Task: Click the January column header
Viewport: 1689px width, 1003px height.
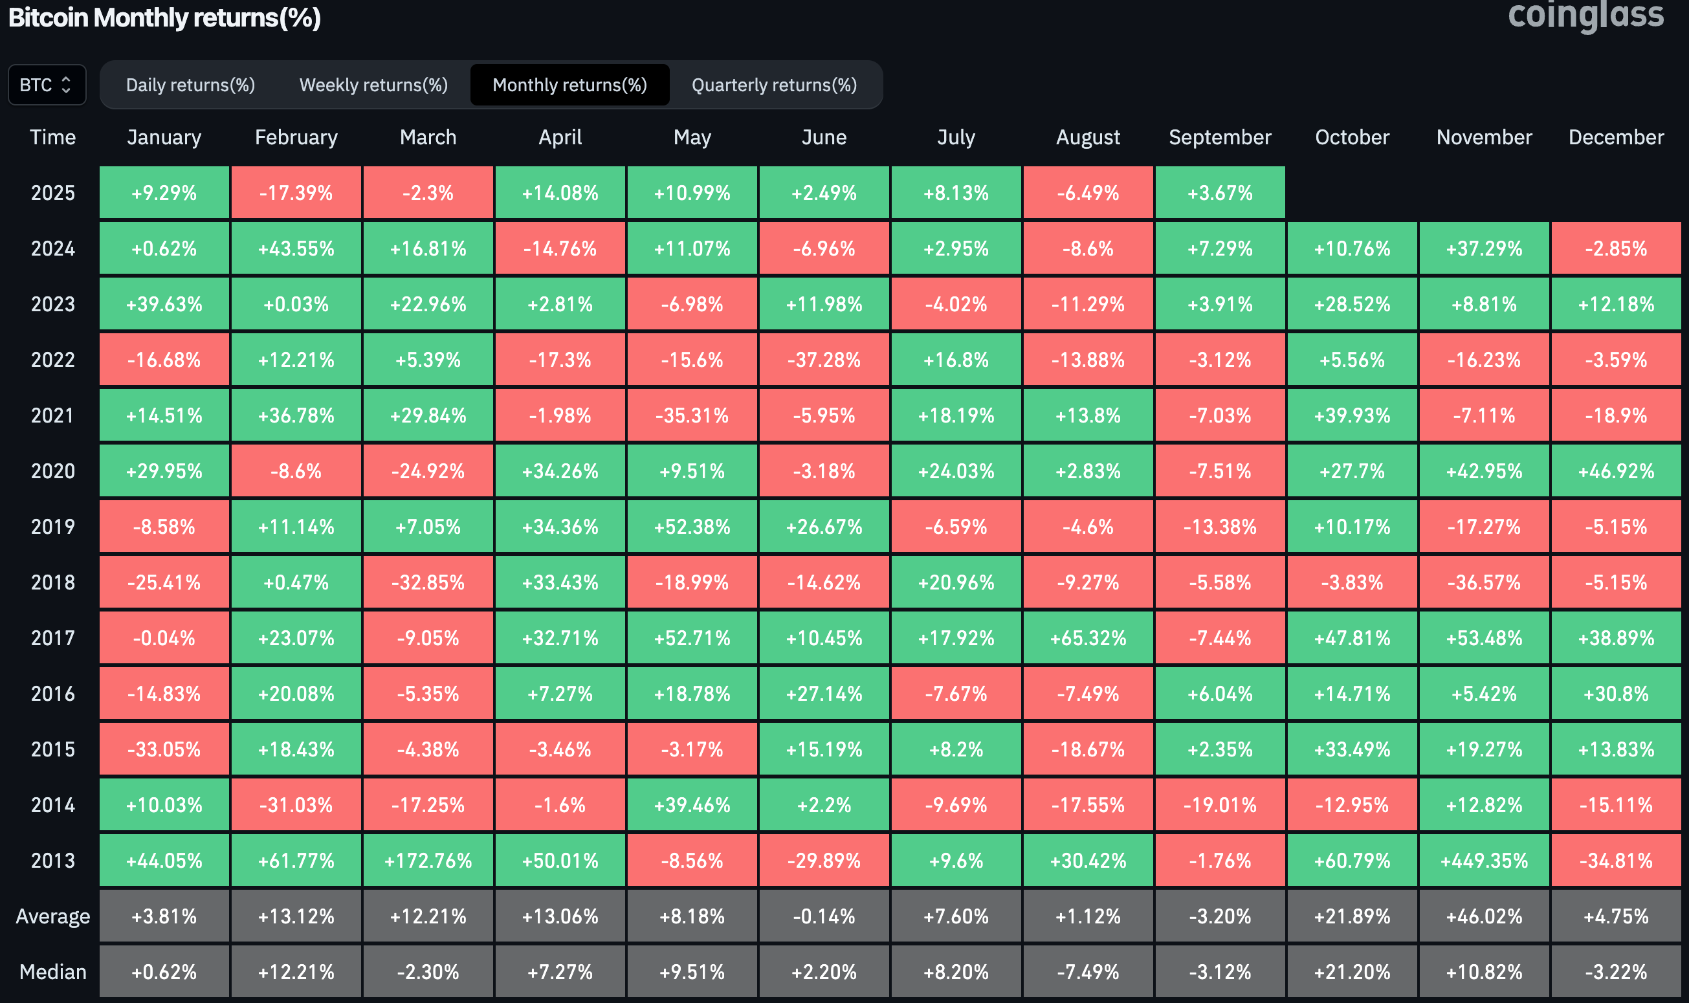Action: tap(164, 137)
